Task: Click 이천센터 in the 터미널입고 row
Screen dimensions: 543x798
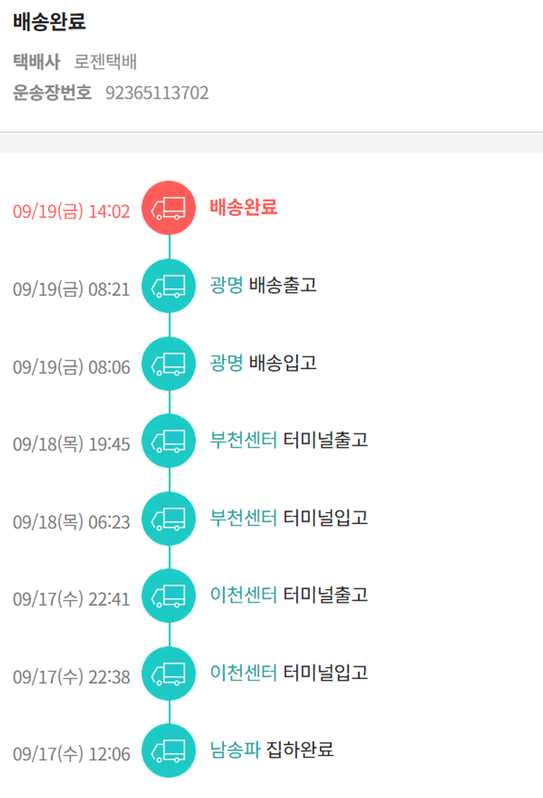Action: [243, 673]
